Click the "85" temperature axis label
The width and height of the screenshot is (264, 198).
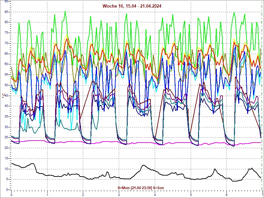click(6, 12)
